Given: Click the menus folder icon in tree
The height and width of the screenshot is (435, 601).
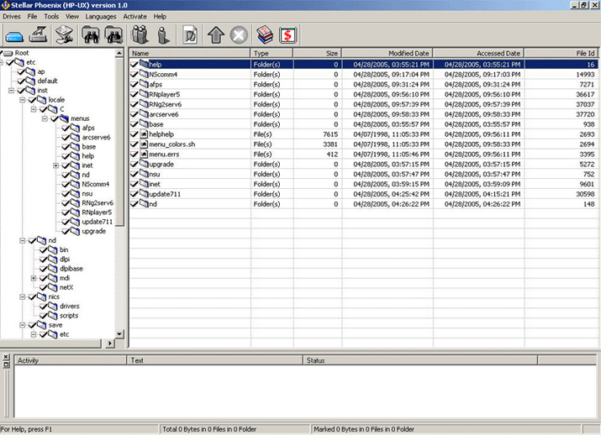Looking at the screenshot, I should [65, 118].
